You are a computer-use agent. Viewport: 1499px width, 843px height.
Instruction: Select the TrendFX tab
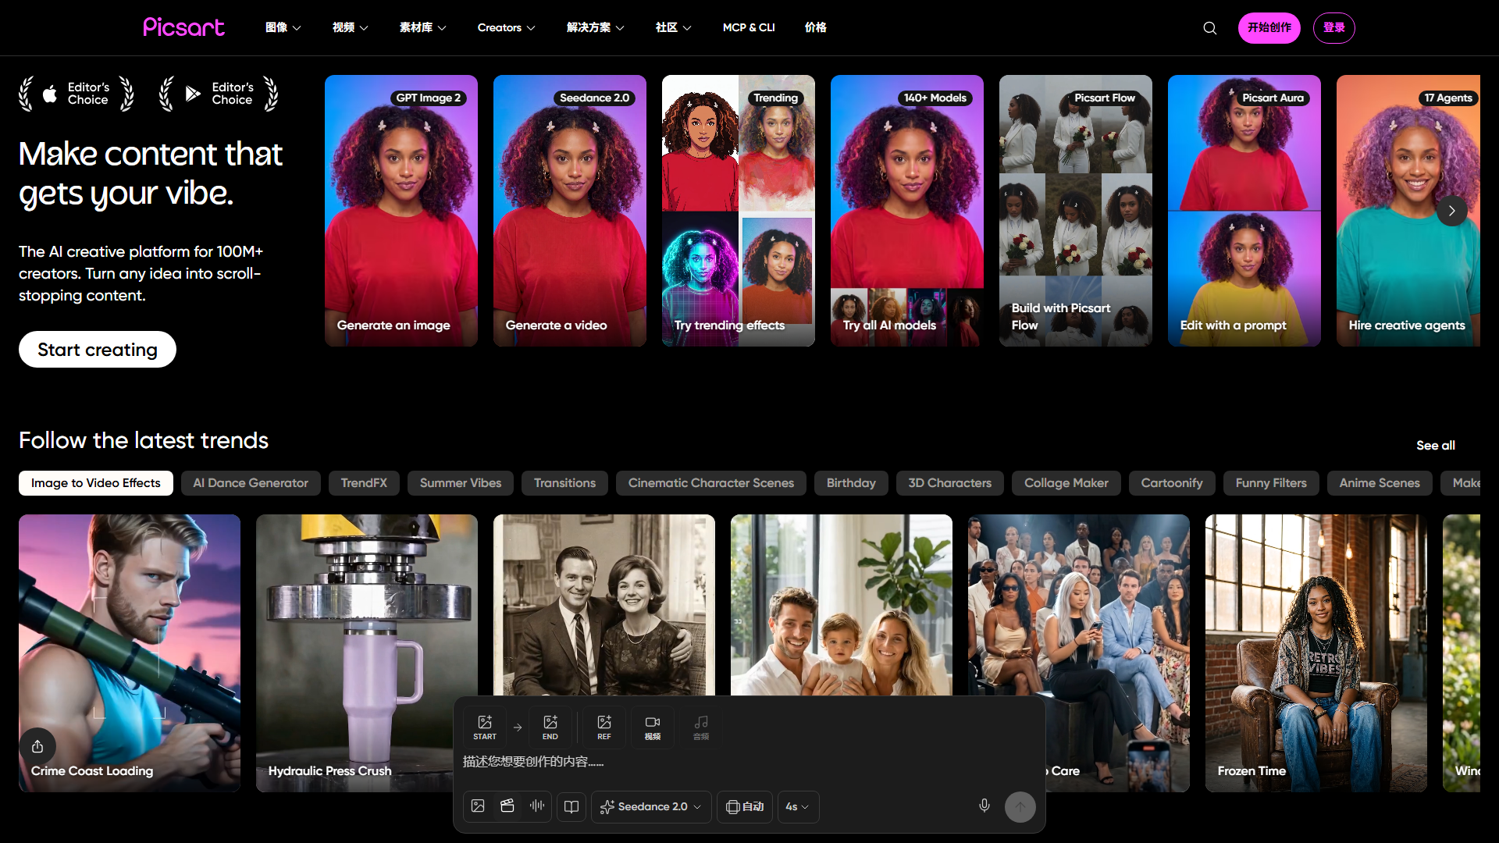click(364, 483)
